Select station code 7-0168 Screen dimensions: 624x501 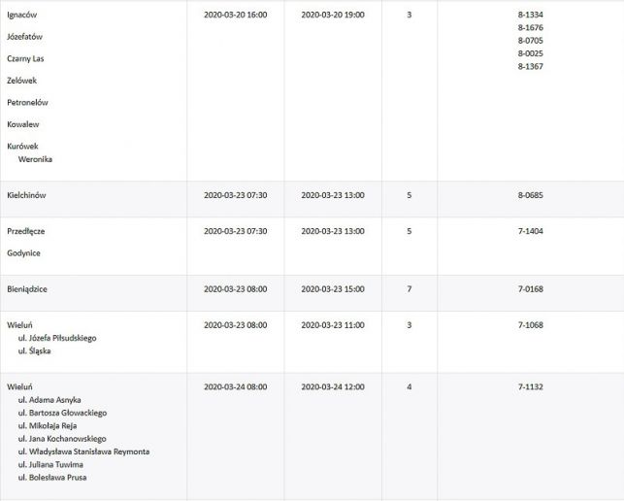(531, 288)
